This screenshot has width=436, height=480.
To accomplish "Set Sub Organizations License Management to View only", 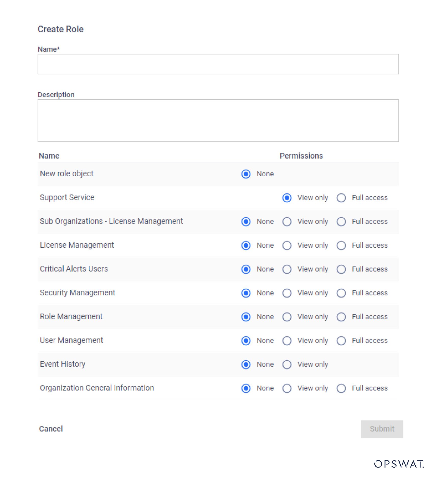I will (x=287, y=222).
